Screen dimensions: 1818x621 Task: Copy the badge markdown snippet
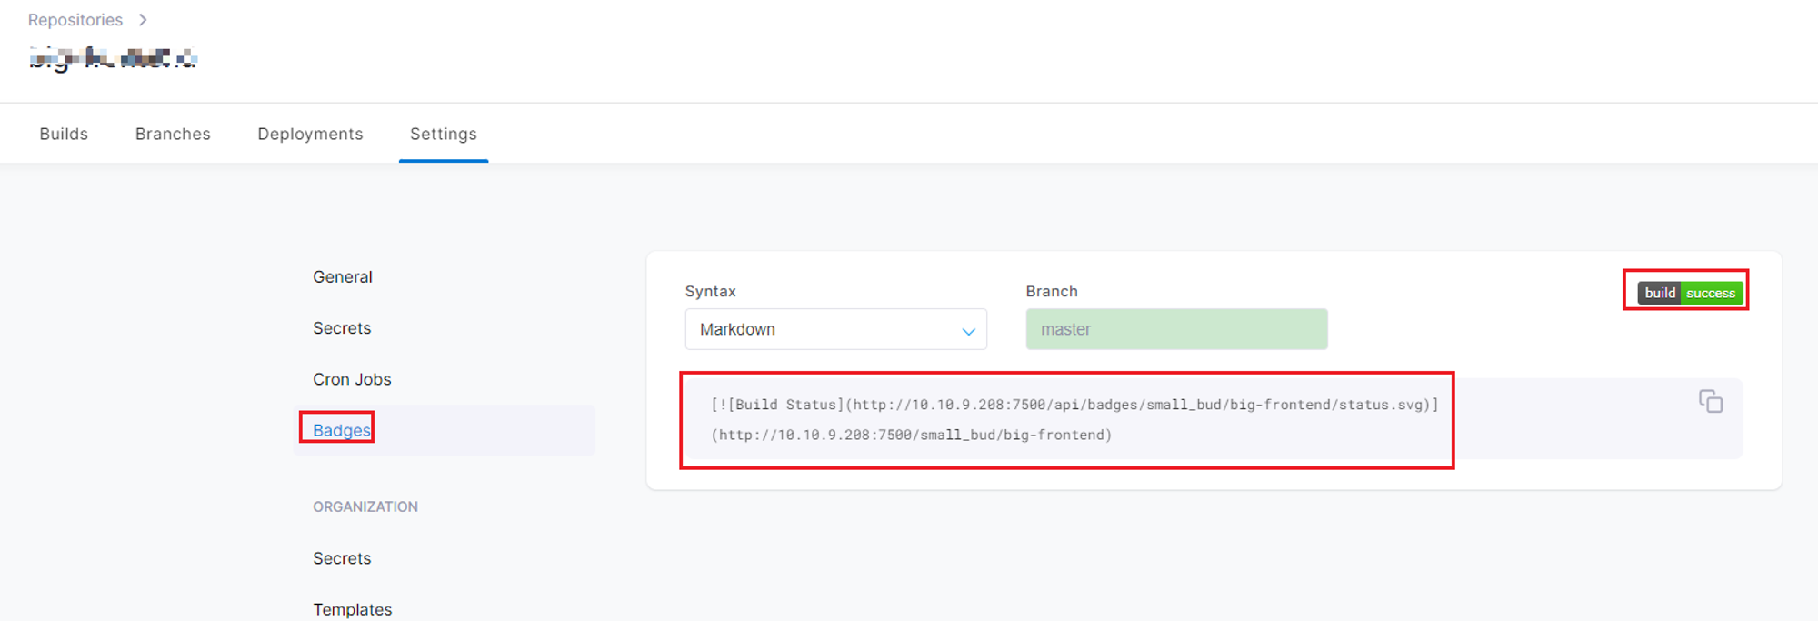tap(1711, 401)
